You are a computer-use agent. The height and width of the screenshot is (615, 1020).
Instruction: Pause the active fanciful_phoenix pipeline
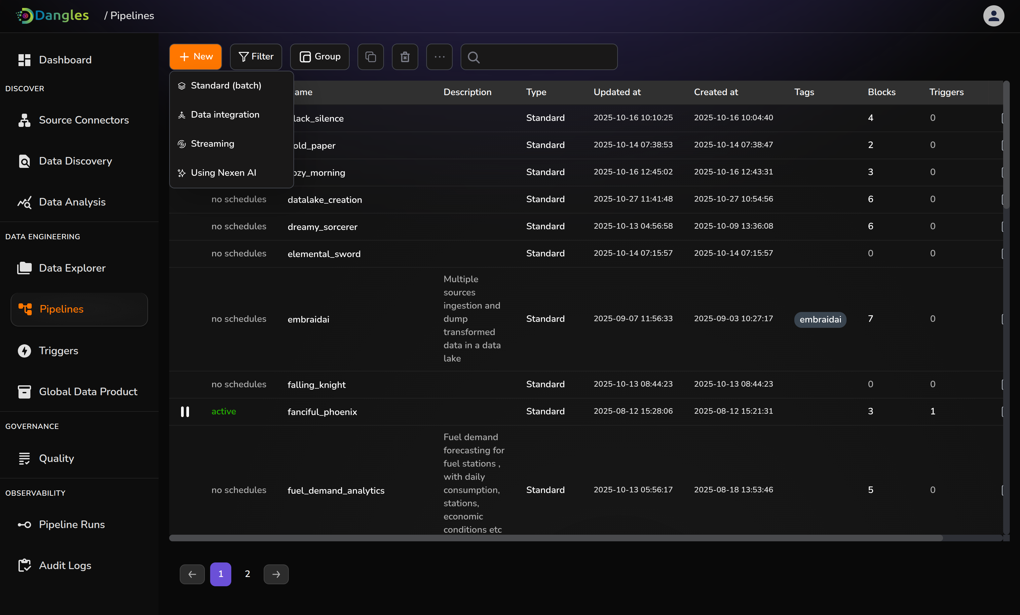coord(185,411)
